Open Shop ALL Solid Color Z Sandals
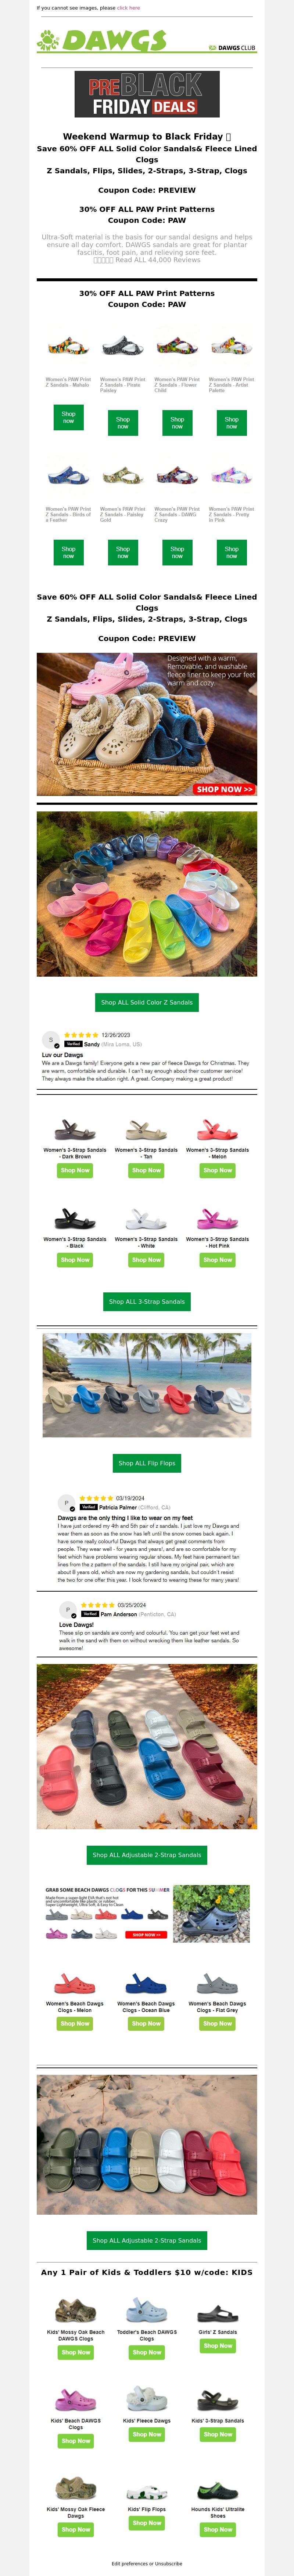 tap(147, 1002)
